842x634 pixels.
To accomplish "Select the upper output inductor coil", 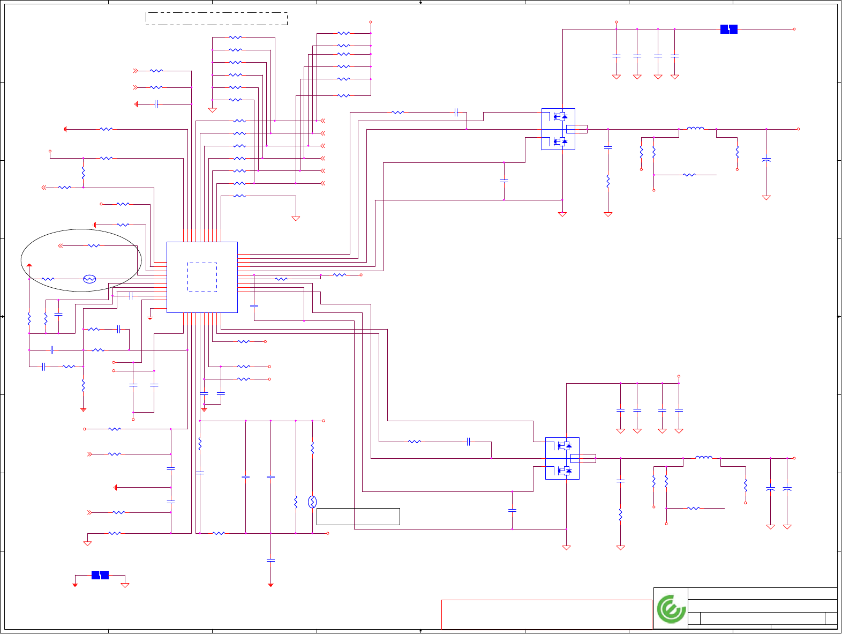I will pos(695,128).
